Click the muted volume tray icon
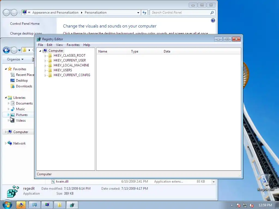Image resolution: width=279 pixels, height=209 pixels. click(x=251, y=205)
